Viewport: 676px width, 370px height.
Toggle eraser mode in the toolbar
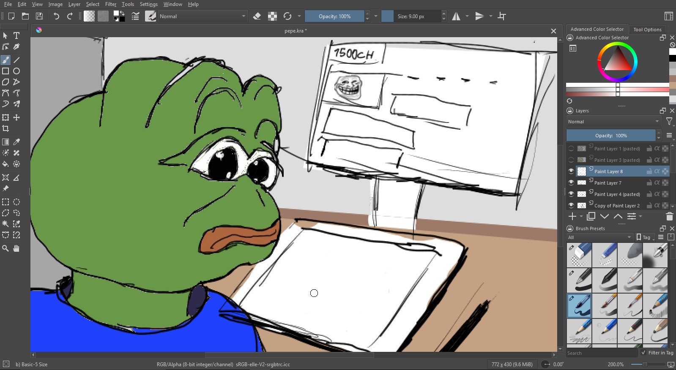point(257,16)
